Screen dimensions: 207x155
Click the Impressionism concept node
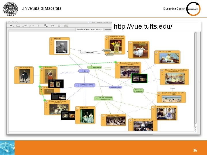pyautogui.click(x=115, y=87)
